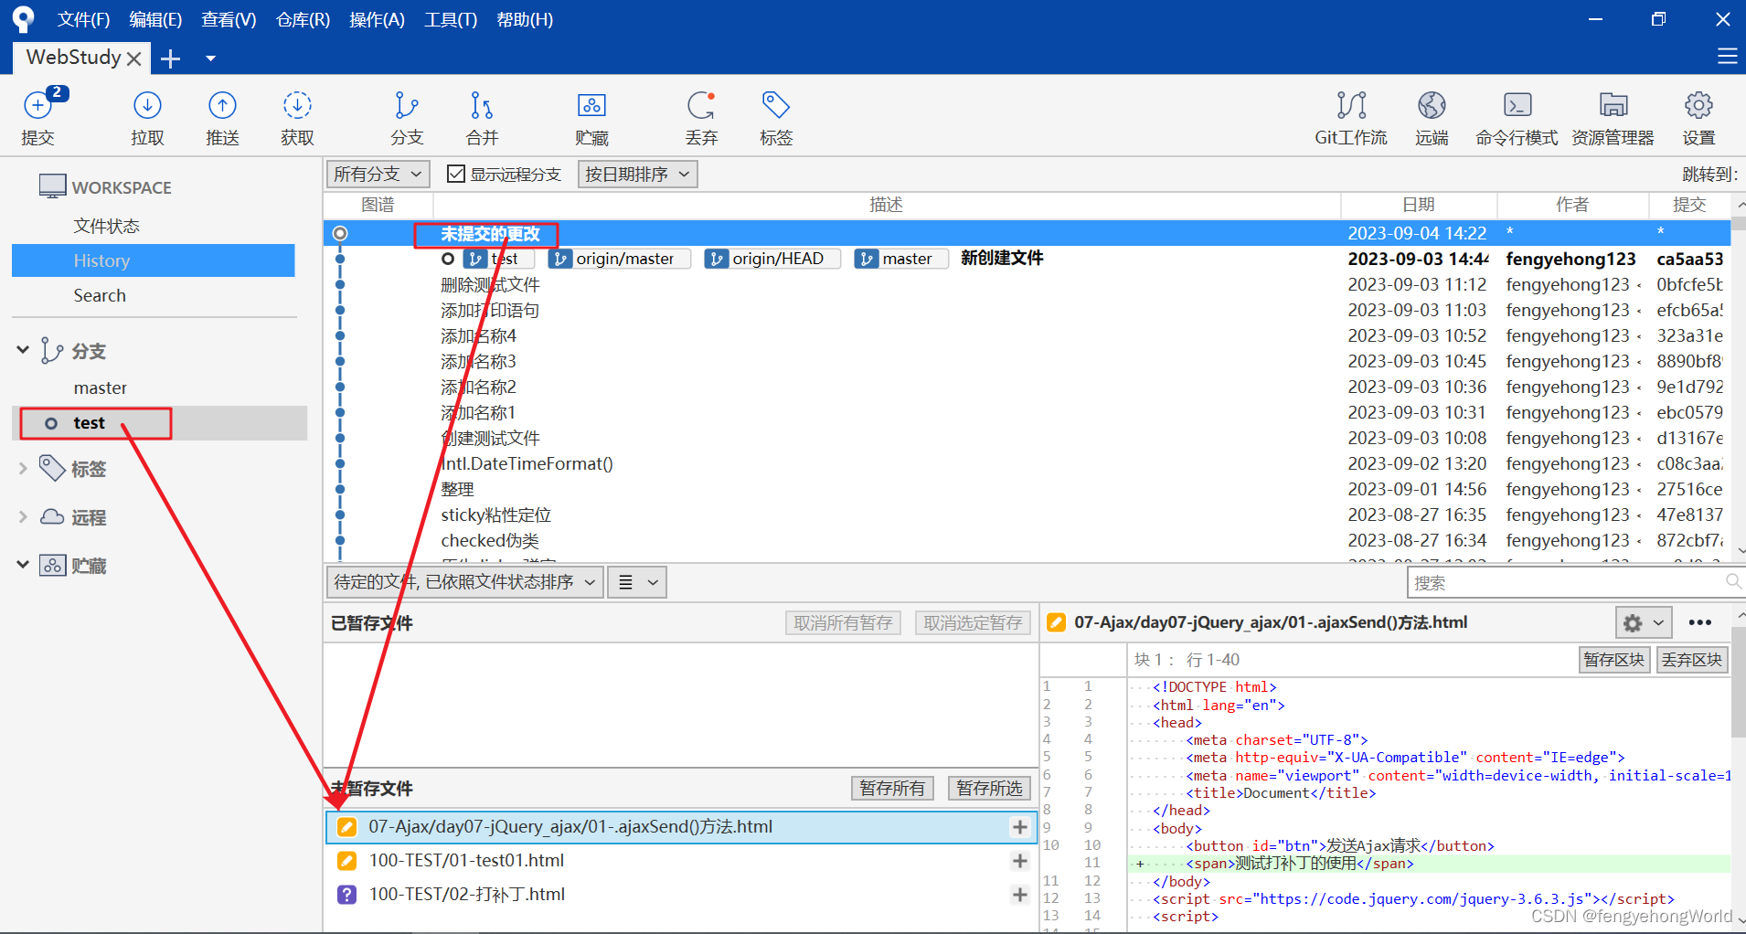This screenshot has height=934, width=1746.
Task: Open the hamburger menu at top right
Action: point(1727,57)
